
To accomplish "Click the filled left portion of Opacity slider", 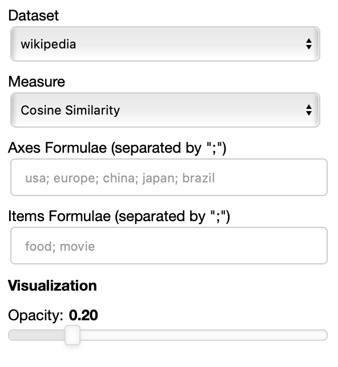I will click(x=37, y=335).
